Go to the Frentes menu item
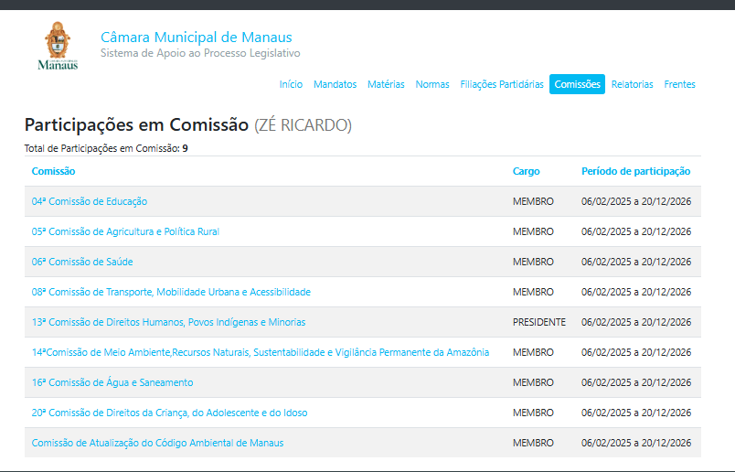The image size is (735, 472). pos(679,84)
